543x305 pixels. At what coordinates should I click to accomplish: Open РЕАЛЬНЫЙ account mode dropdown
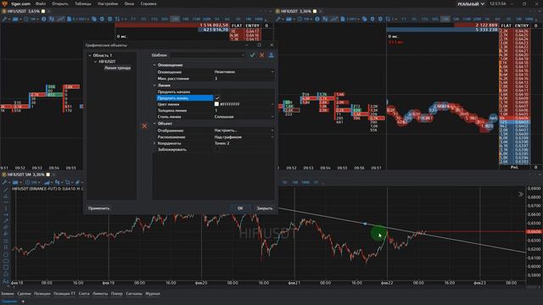click(471, 4)
